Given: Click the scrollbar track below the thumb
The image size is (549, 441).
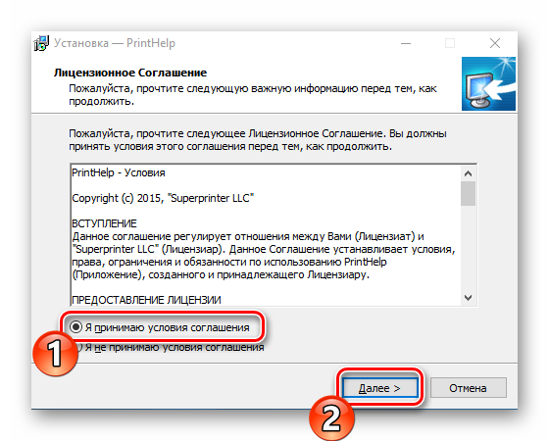Looking at the screenshot, I should point(469,249).
